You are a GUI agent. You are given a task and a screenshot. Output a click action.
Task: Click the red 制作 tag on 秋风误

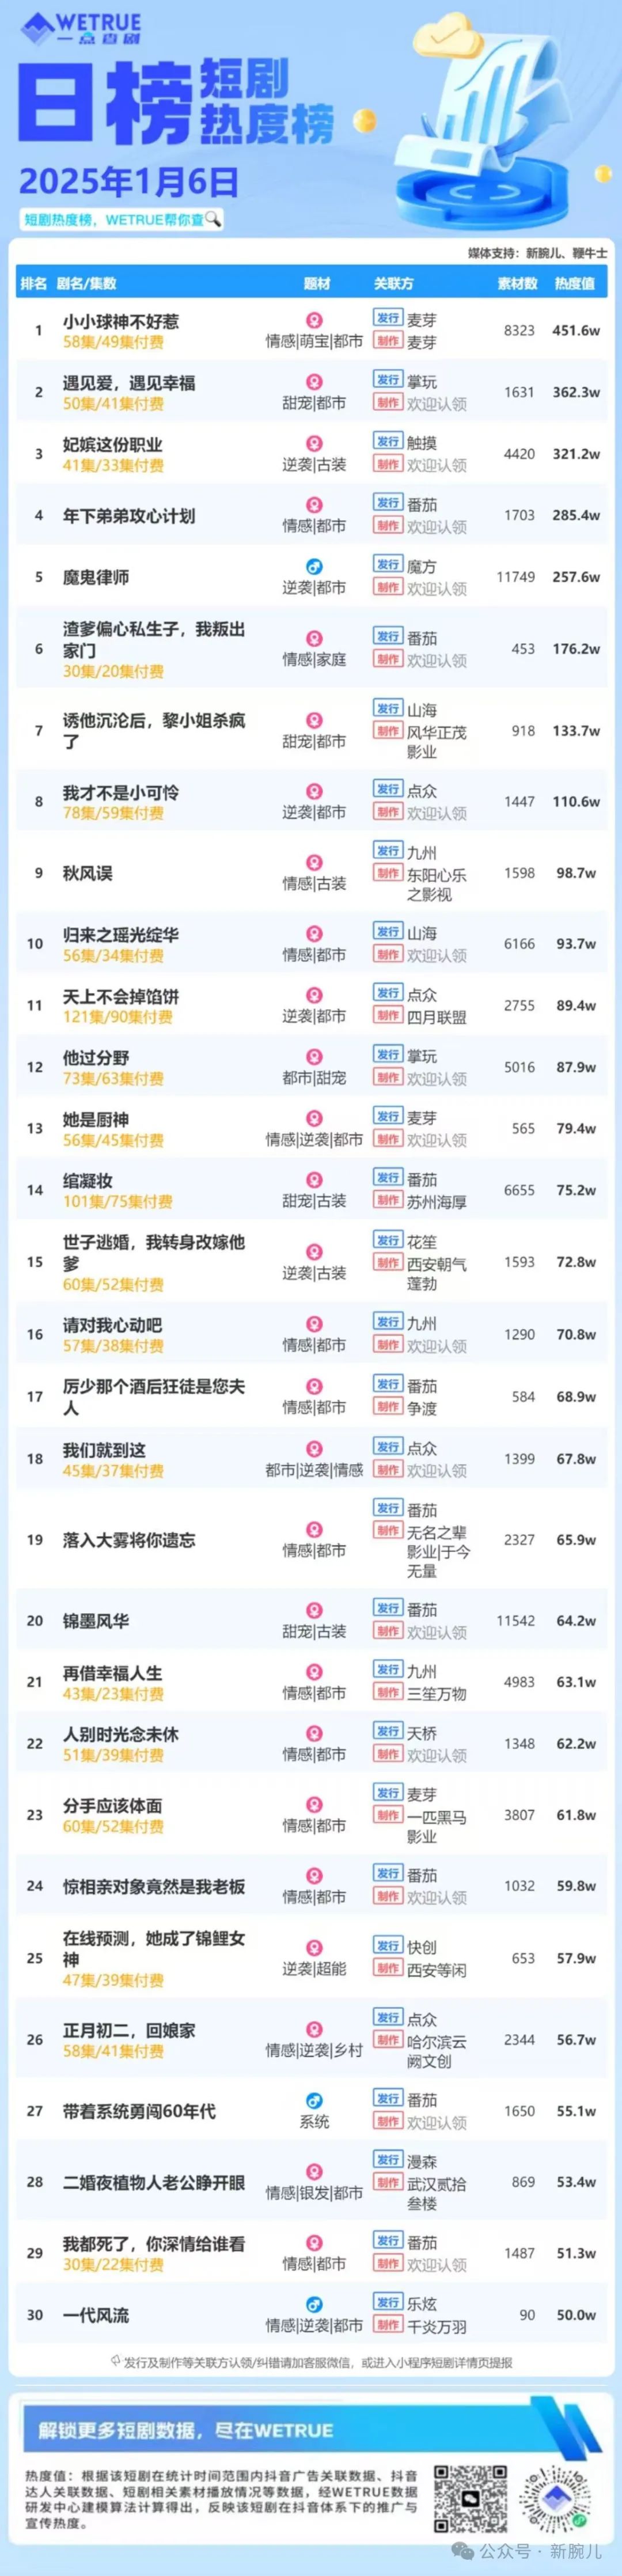[388, 873]
